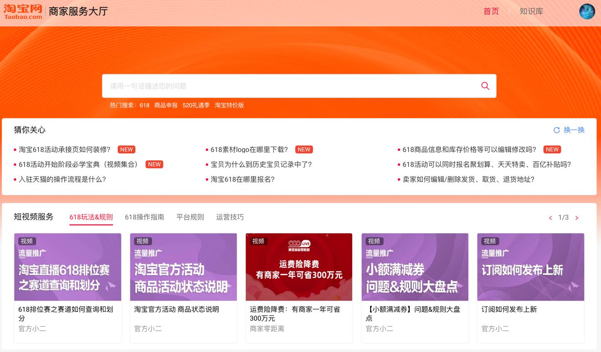The width and height of the screenshot is (601, 352).
Task: Click hot search term 淘宝特价版
Action: (229, 105)
